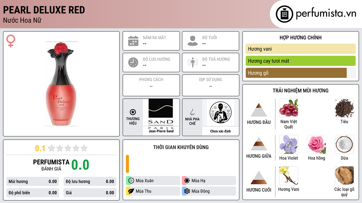Viewport: 362px width, 203px height.
Task: Select the Mùa Hạ season button
Action: [209, 180]
